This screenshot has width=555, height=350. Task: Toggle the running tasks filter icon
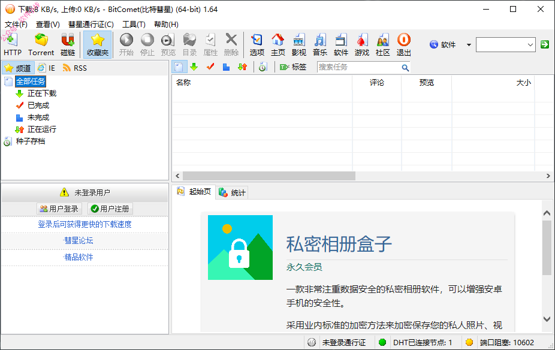click(x=243, y=67)
